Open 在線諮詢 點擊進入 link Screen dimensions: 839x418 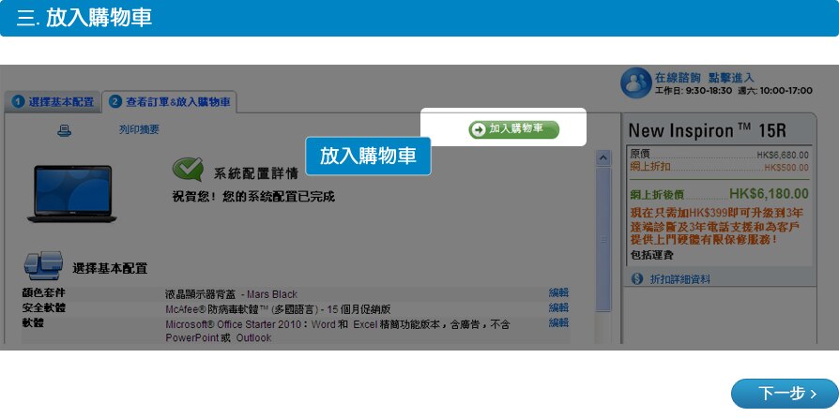coord(704,78)
